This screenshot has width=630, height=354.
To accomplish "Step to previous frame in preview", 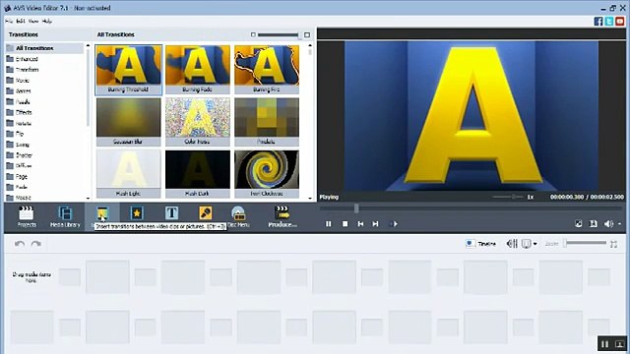I will (x=360, y=224).
